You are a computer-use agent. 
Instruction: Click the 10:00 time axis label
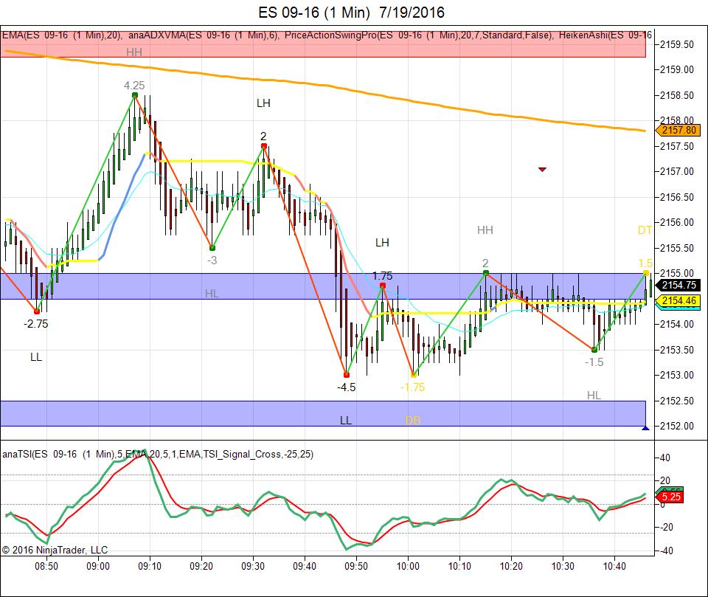click(408, 566)
